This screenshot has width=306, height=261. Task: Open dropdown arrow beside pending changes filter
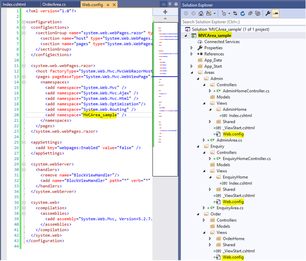(229, 14)
